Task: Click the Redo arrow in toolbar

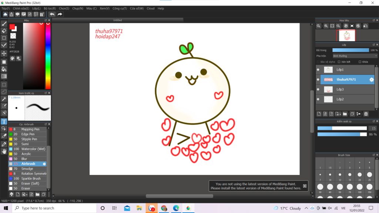Action: 60,14
